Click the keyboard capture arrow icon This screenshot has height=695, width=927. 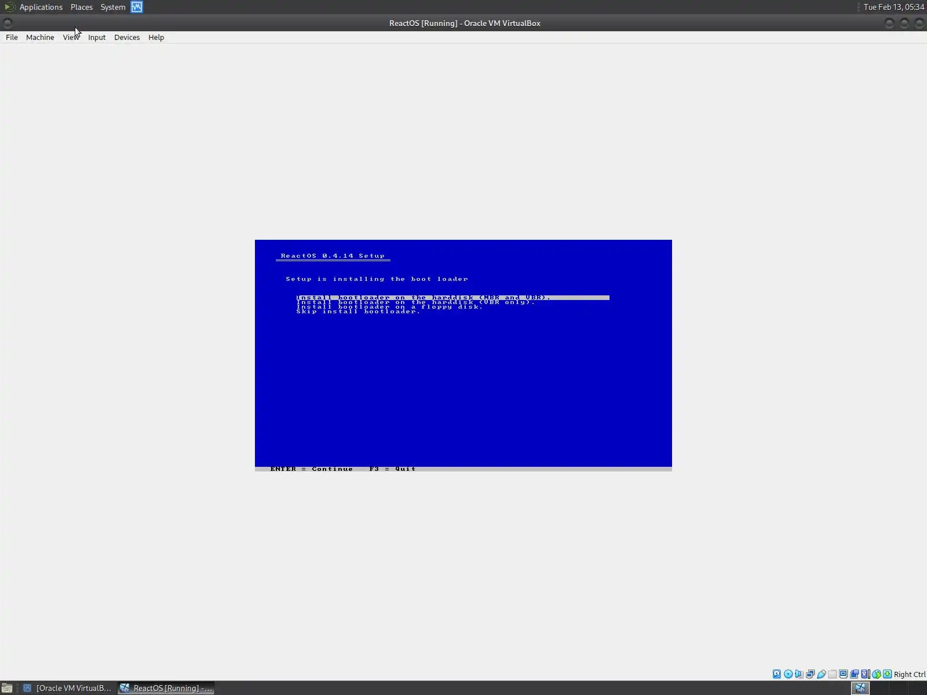[887, 674]
